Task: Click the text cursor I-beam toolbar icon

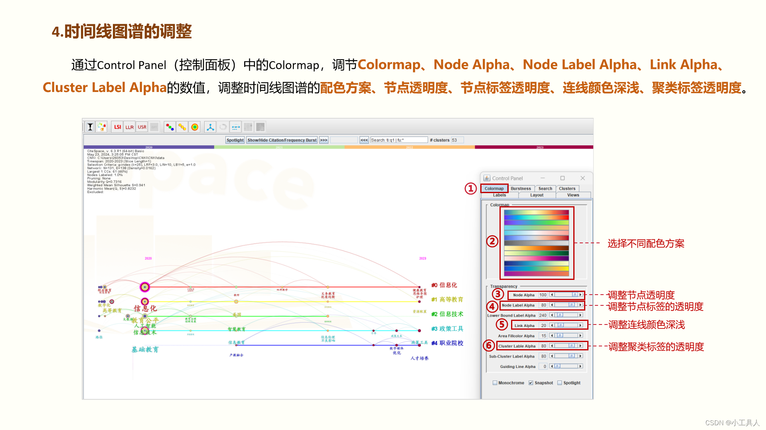Action: [90, 127]
